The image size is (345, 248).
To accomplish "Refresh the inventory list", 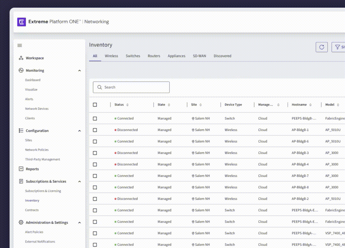I will [x=321, y=47].
